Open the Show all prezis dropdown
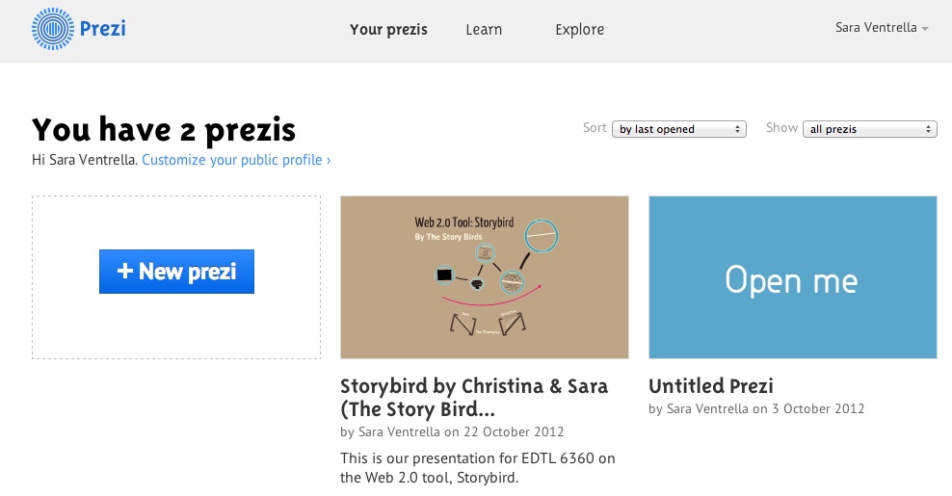Screen dimensions: 952x496 [x=870, y=129]
